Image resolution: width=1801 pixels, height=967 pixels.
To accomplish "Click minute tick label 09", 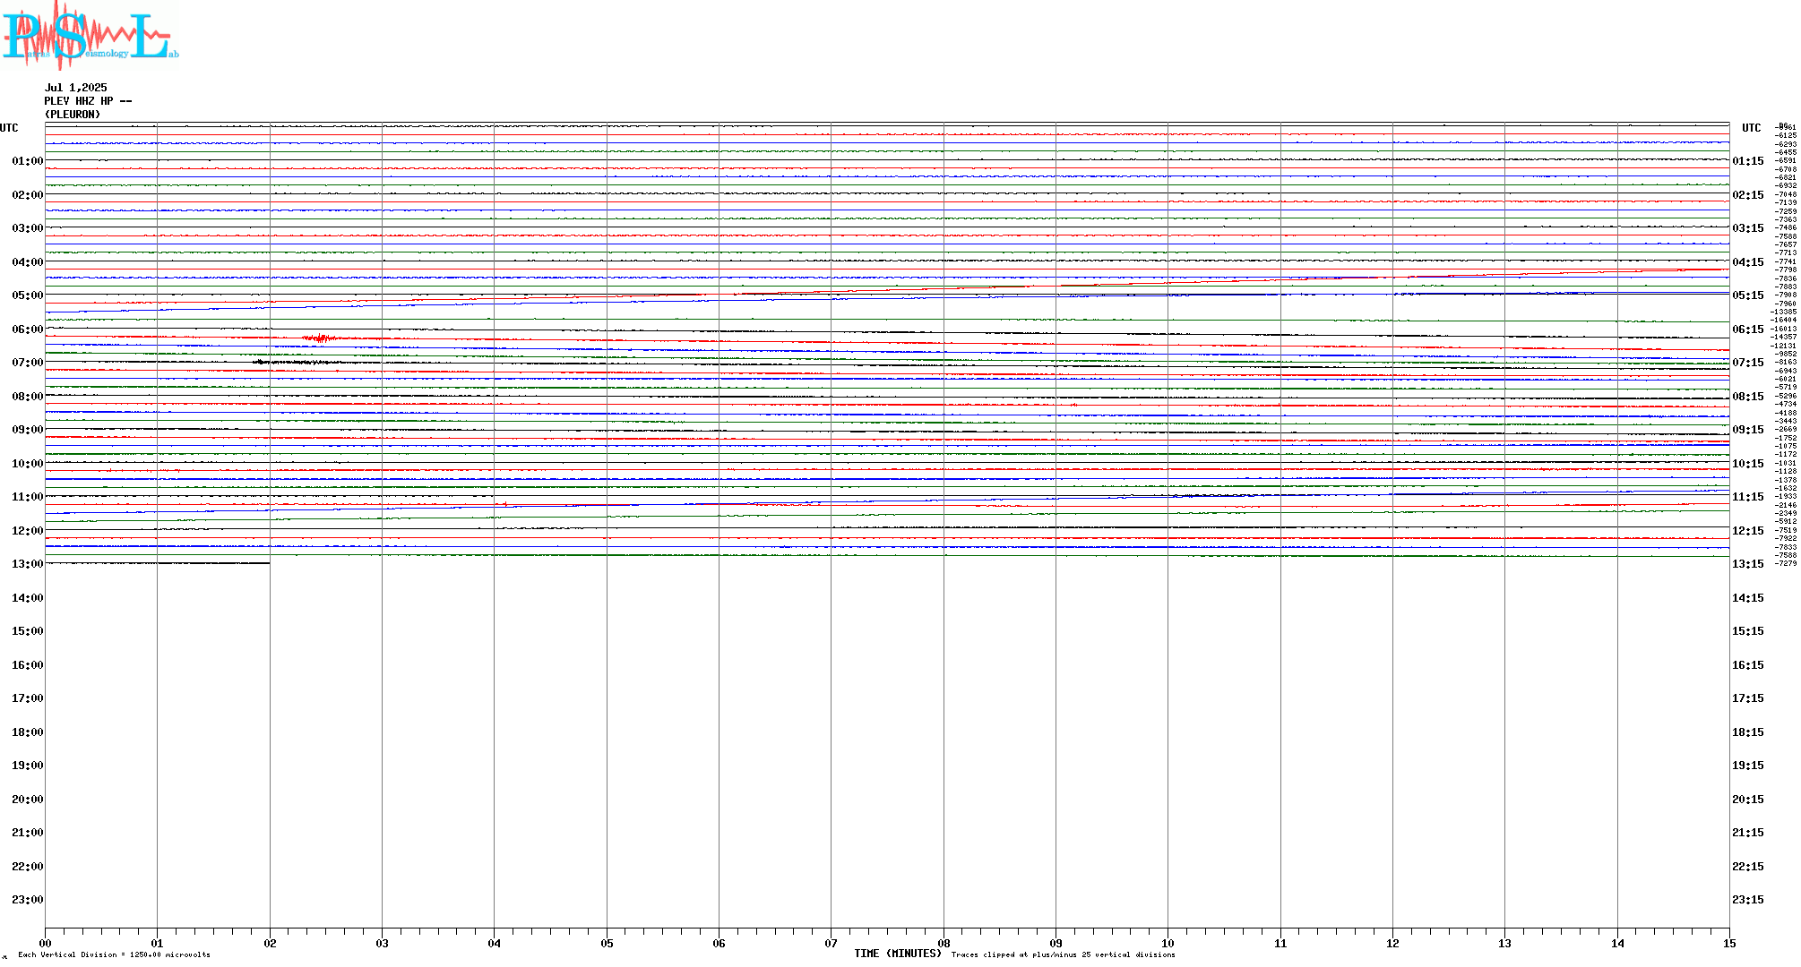I will pos(1056,943).
